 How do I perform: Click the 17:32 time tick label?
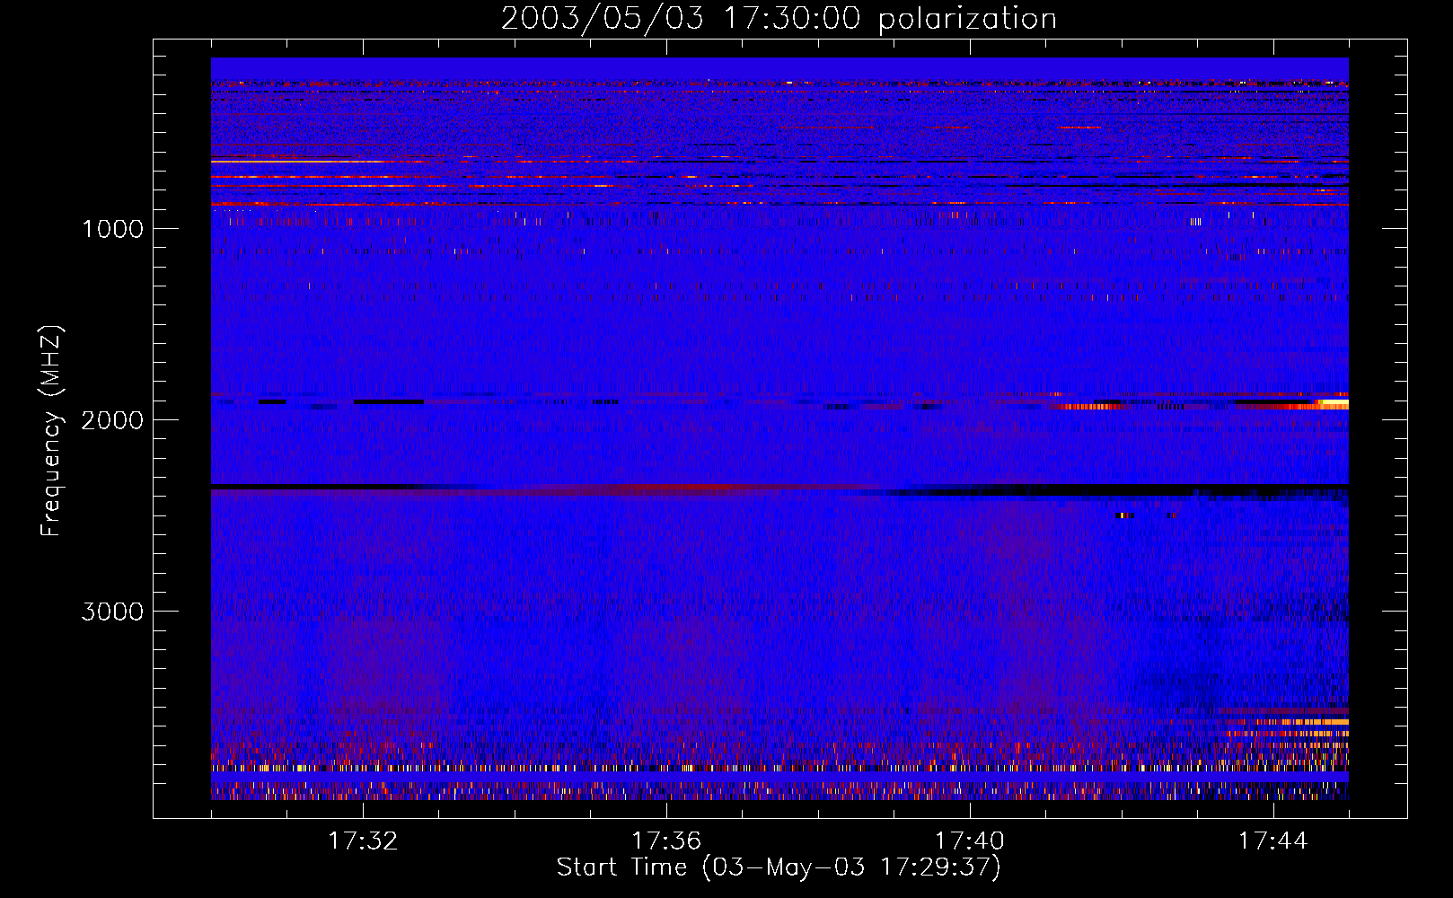click(363, 841)
